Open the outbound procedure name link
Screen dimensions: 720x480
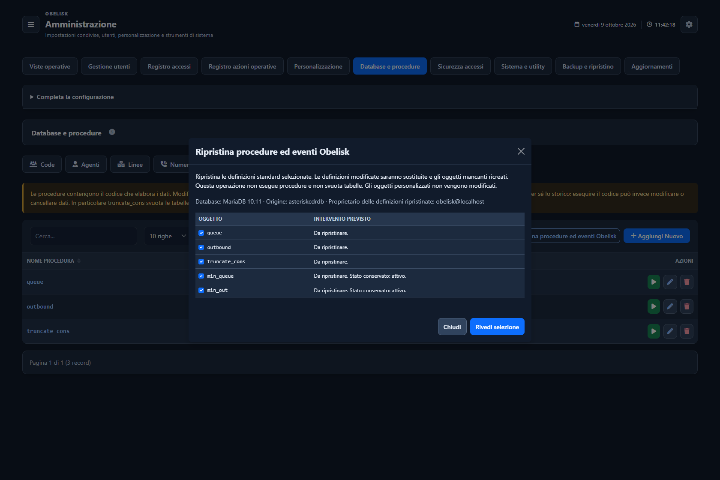(40, 306)
